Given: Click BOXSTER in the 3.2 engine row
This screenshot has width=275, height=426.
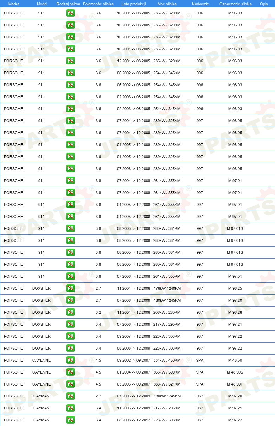Looking at the screenshot, I should coord(41,312).
